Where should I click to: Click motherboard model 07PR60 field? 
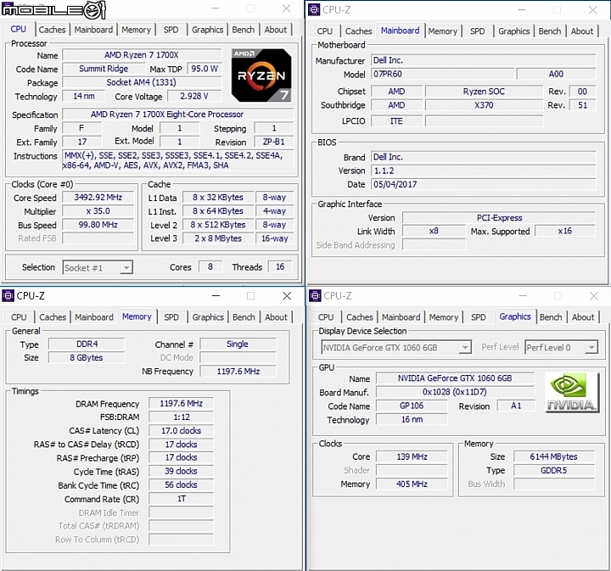point(443,74)
